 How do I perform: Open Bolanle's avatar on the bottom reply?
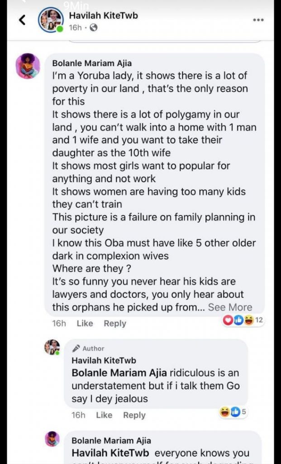(52, 439)
